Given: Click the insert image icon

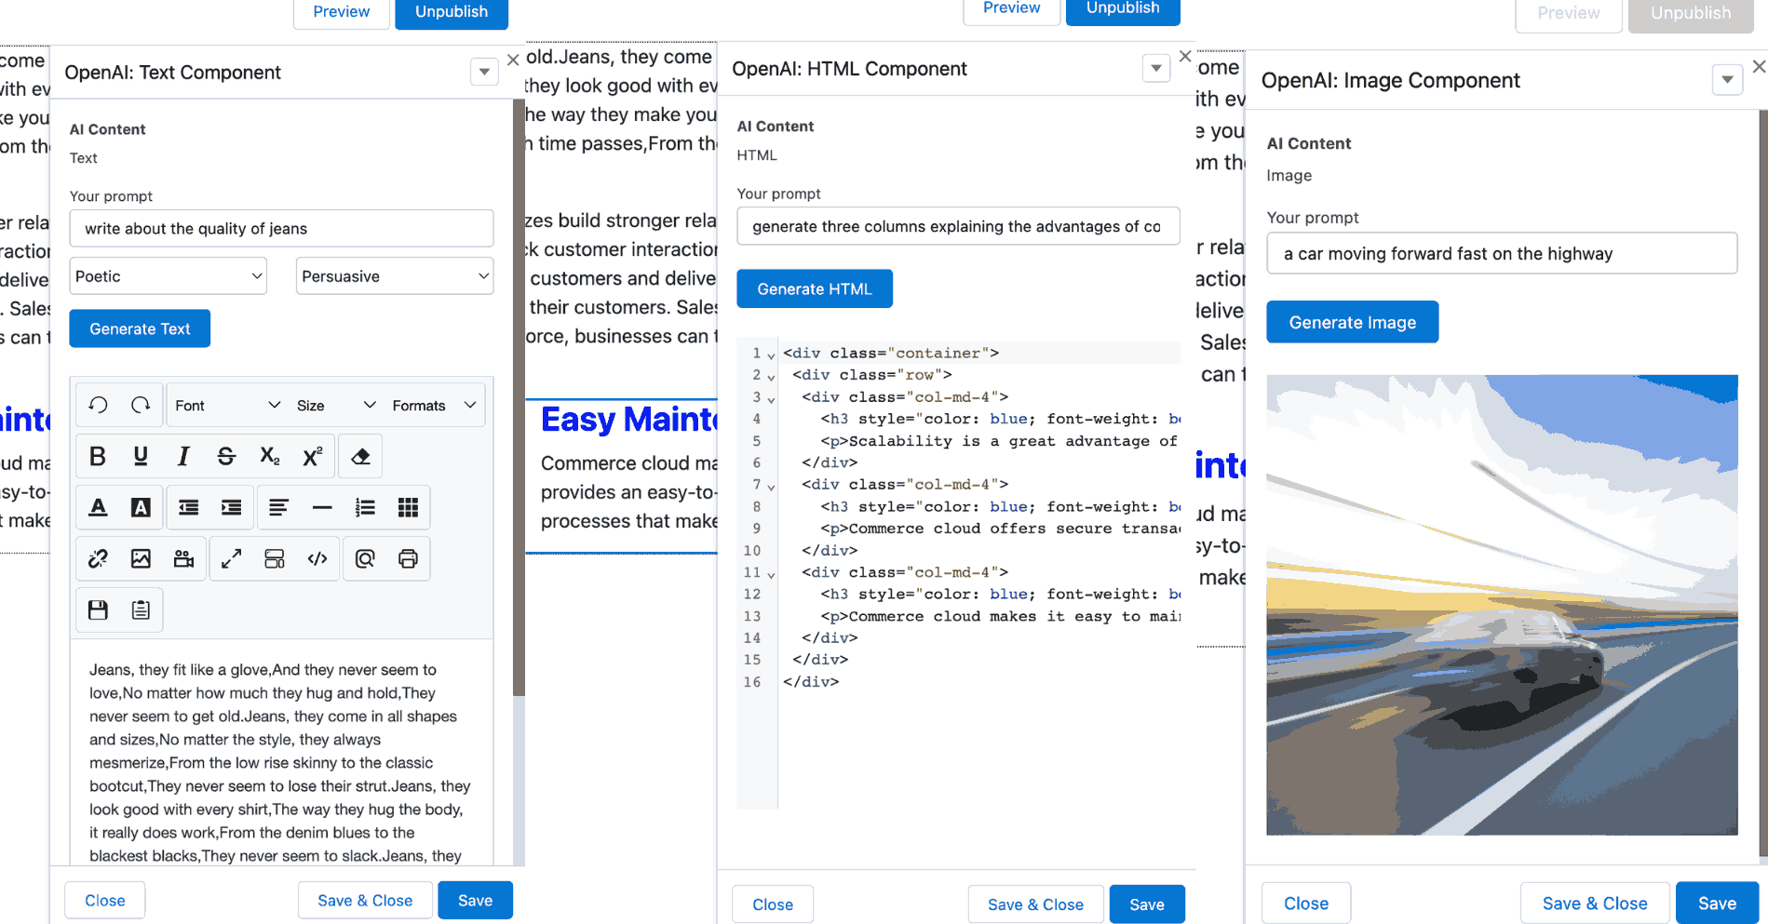Looking at the screenshot, I should 141,558.
